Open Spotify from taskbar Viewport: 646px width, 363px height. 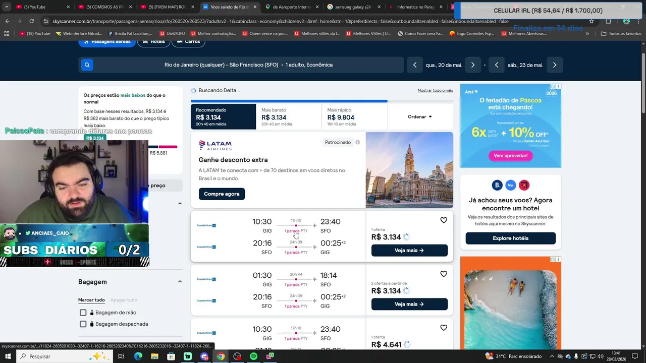[x=253, y=356]
